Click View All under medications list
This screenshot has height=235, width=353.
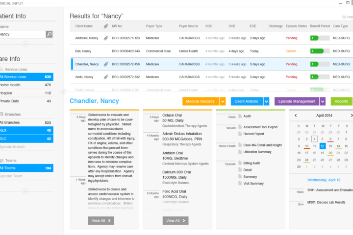(x=176, y=221)
